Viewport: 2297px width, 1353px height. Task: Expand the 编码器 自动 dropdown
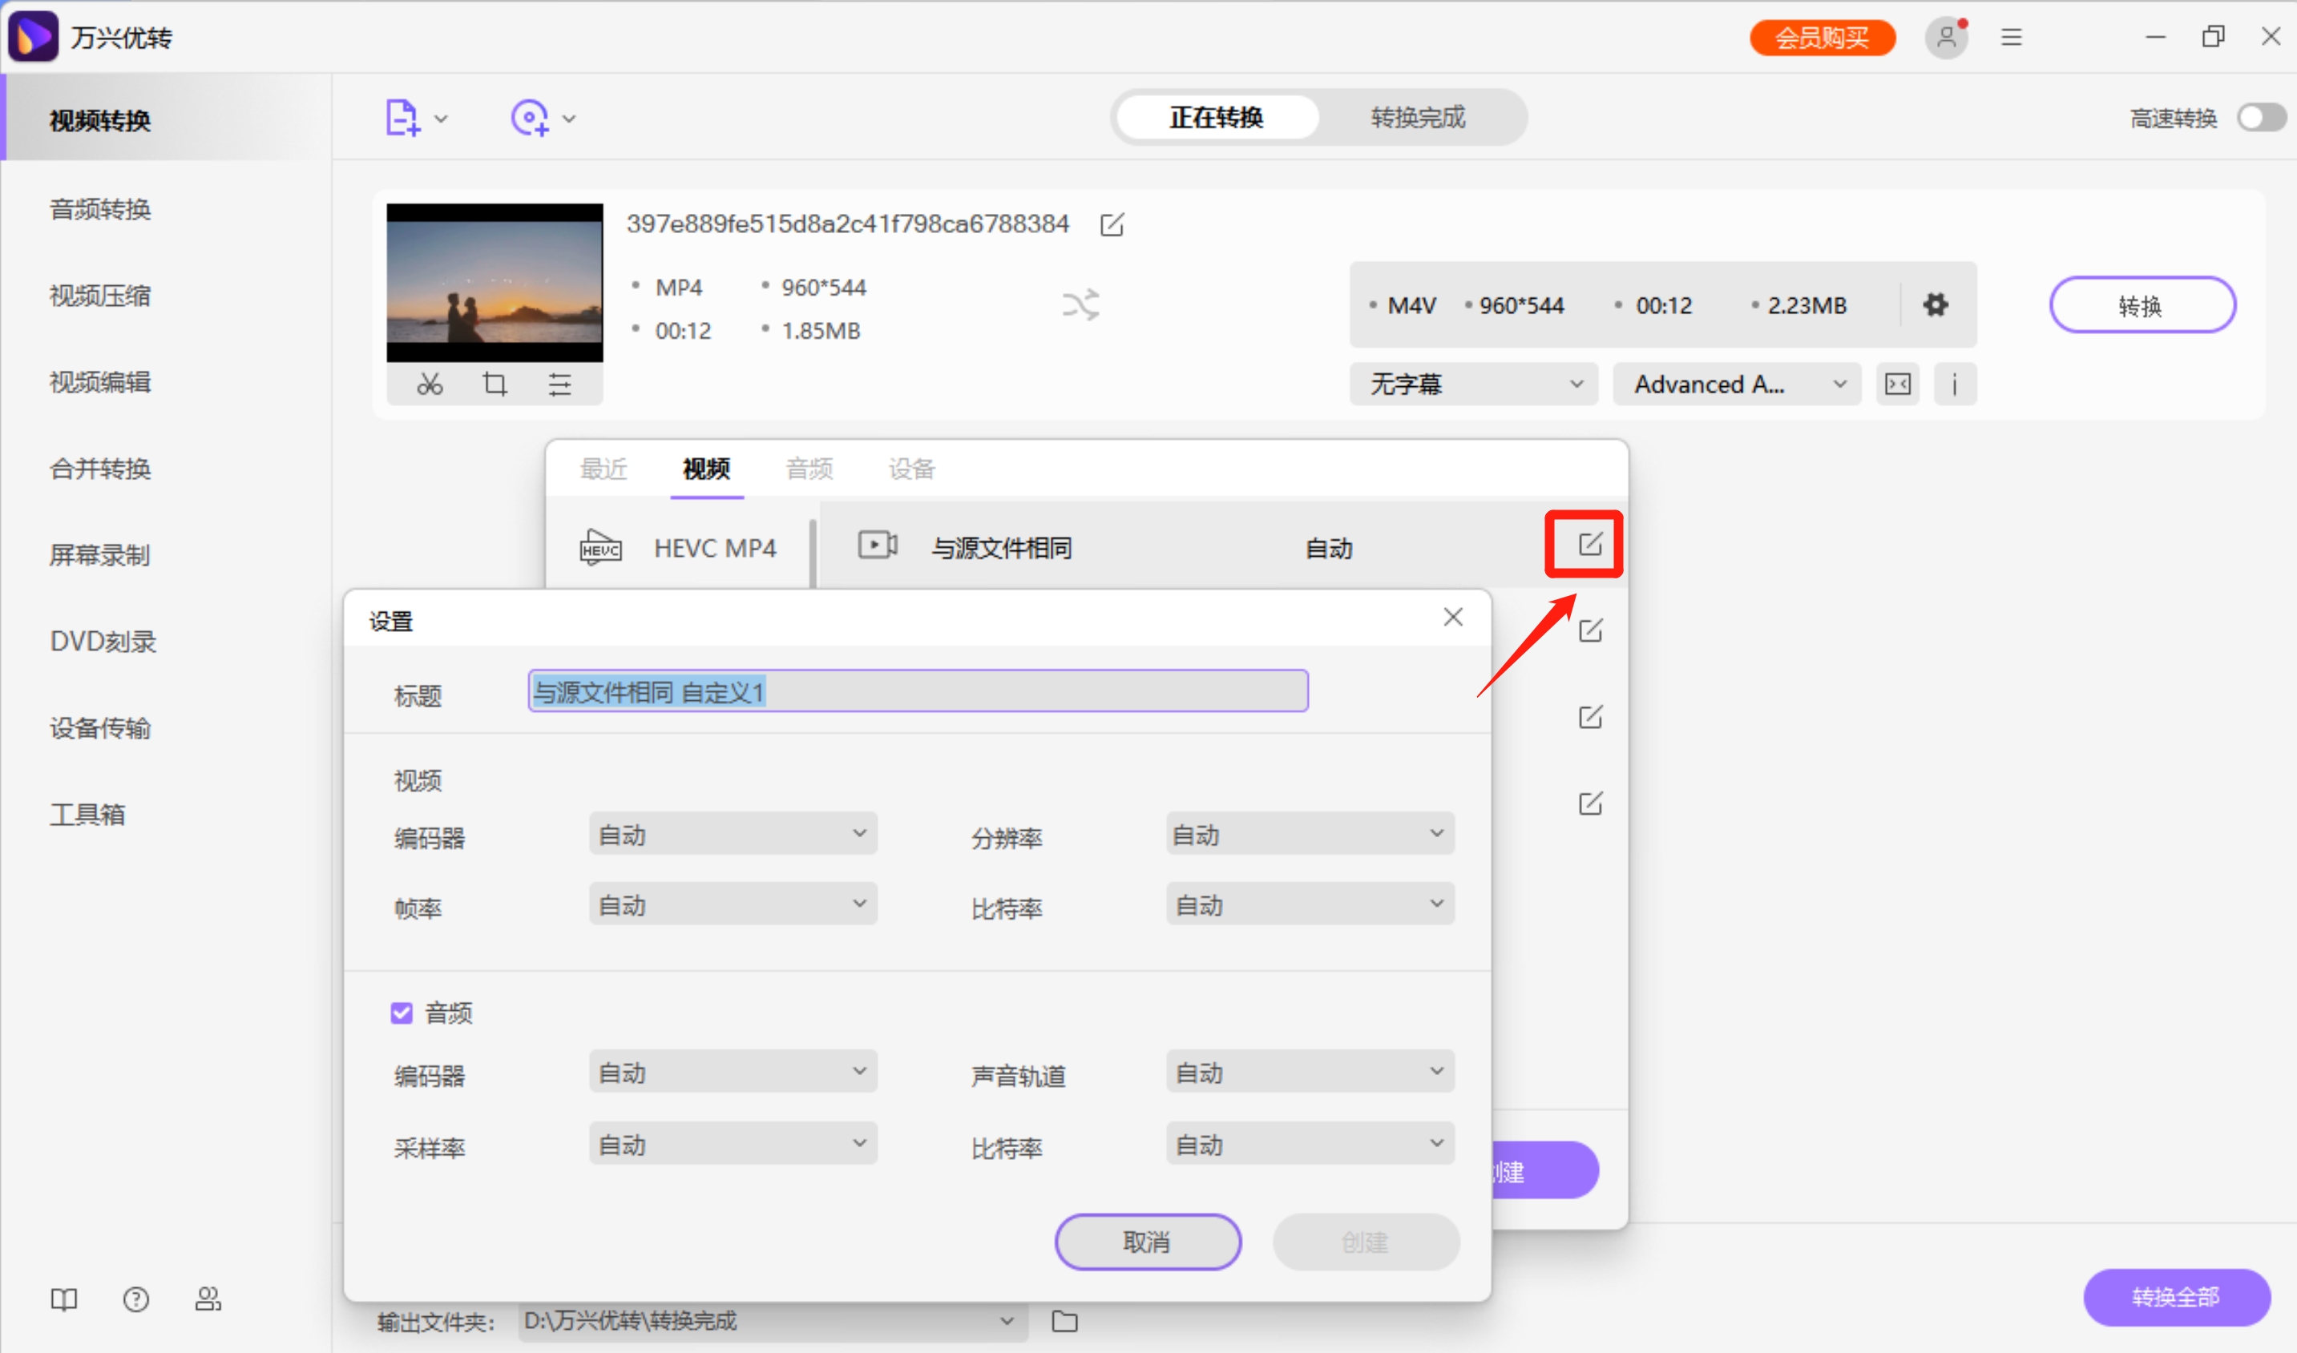[x=733, y=832]
